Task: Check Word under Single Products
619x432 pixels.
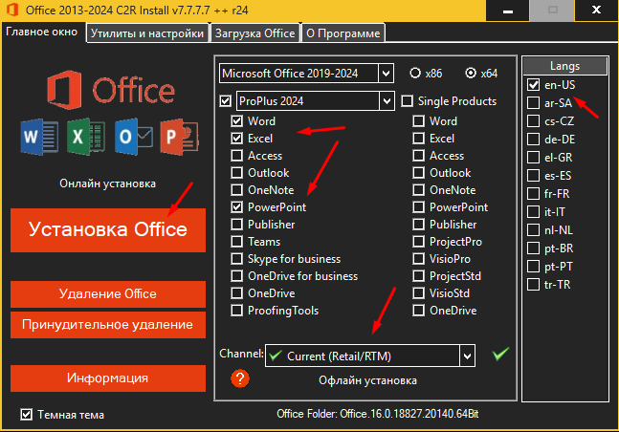Action: 418,121
